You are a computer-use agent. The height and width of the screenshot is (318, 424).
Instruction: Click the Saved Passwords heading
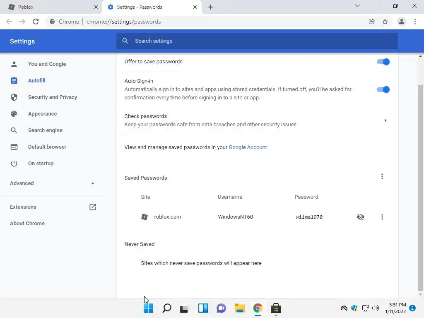click(x=146, y=178)
